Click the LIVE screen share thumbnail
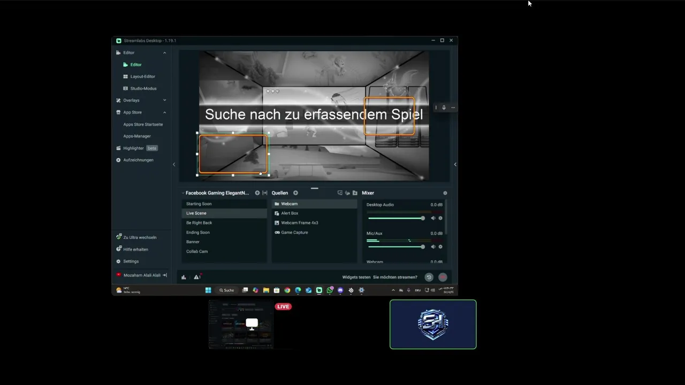Screen dimensions: 685x385 tap(241, 324)
